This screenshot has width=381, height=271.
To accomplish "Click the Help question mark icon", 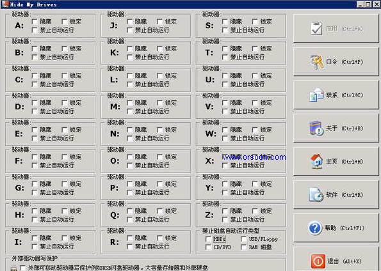I will click(315, 228).
